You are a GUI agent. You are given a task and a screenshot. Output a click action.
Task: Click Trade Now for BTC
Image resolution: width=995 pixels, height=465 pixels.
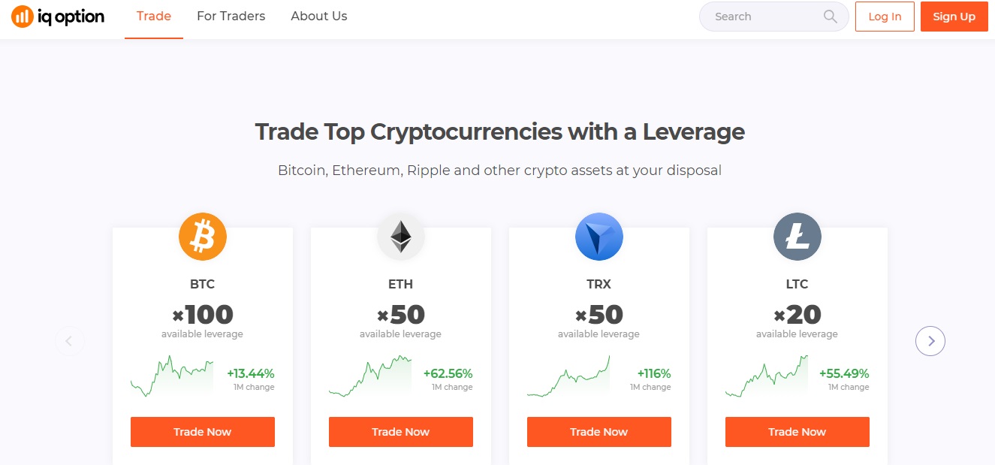[203, 432]
